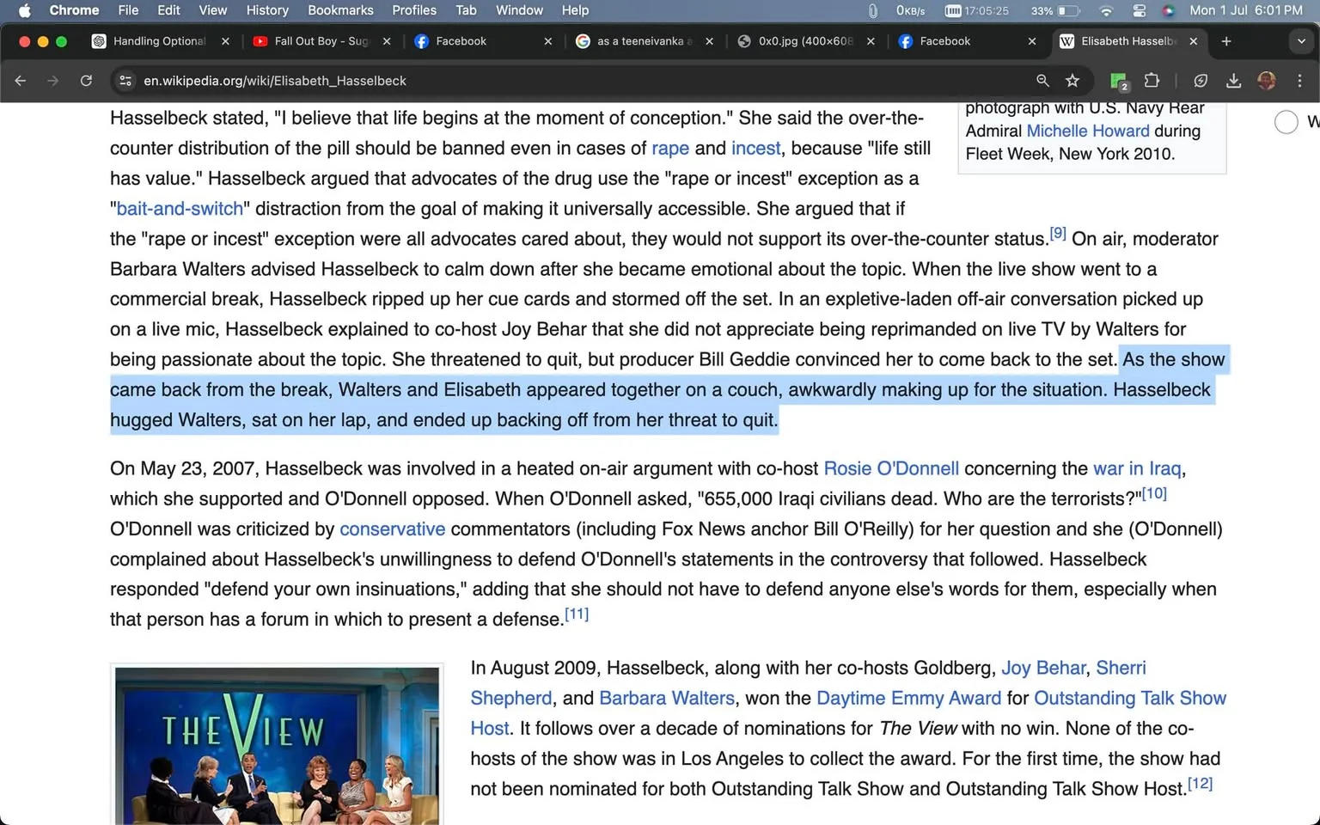Follow the 'war in Iraq' link
The height and width of the screenshot is (825, 1320).
pos(1137,468)
